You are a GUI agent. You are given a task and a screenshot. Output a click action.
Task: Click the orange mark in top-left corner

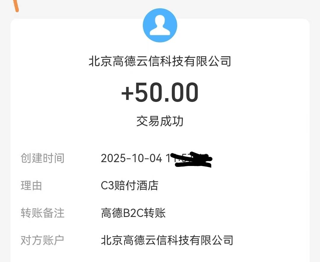[x=16, y=6]
